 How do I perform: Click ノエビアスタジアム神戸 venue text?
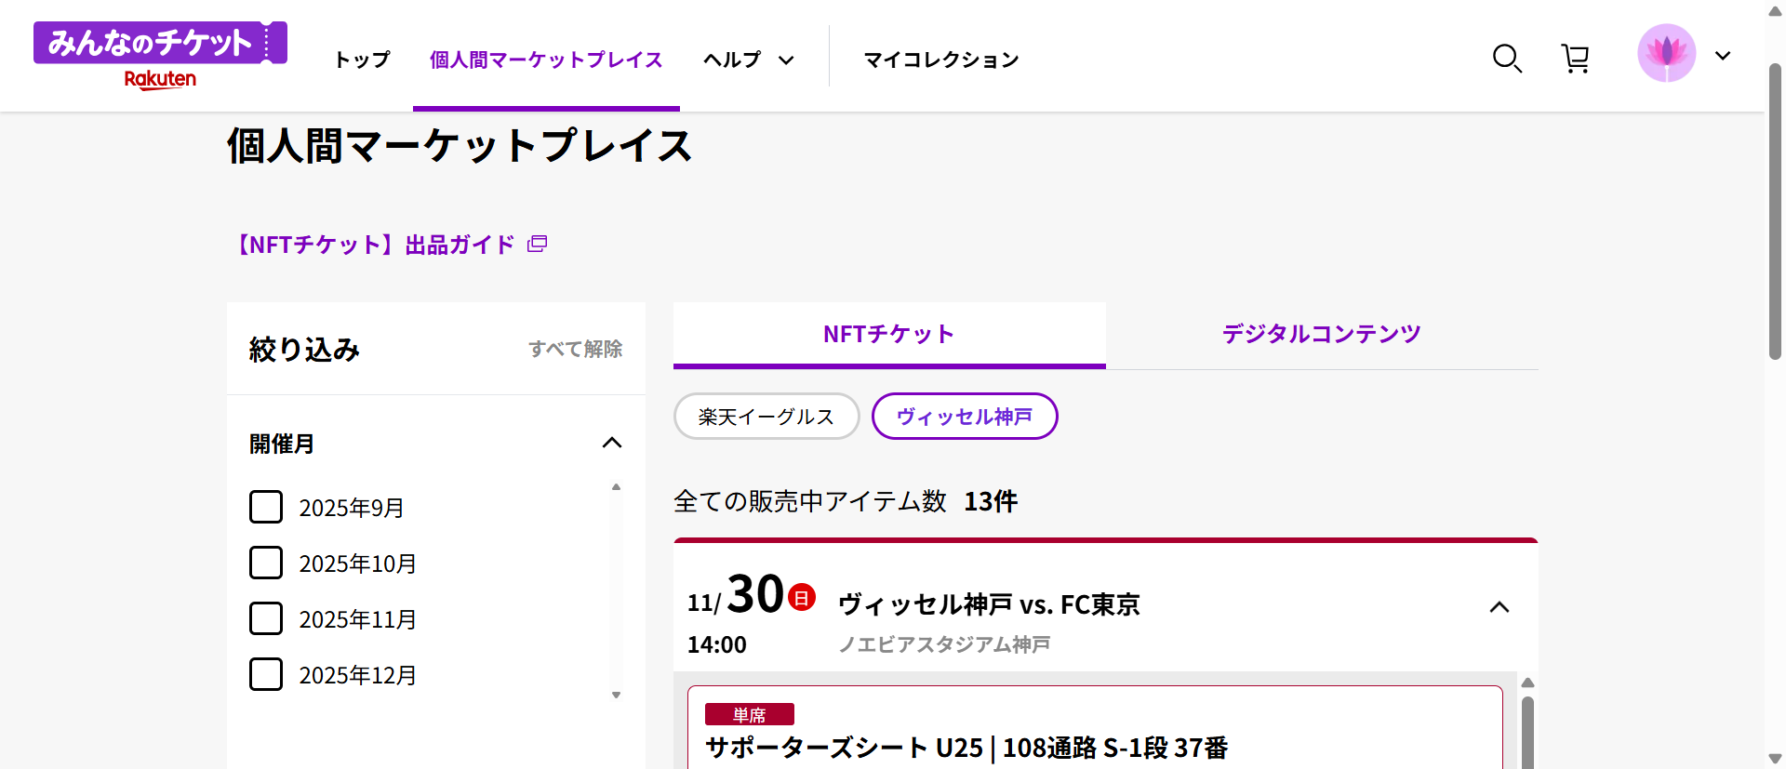click(x=944, y=644)
